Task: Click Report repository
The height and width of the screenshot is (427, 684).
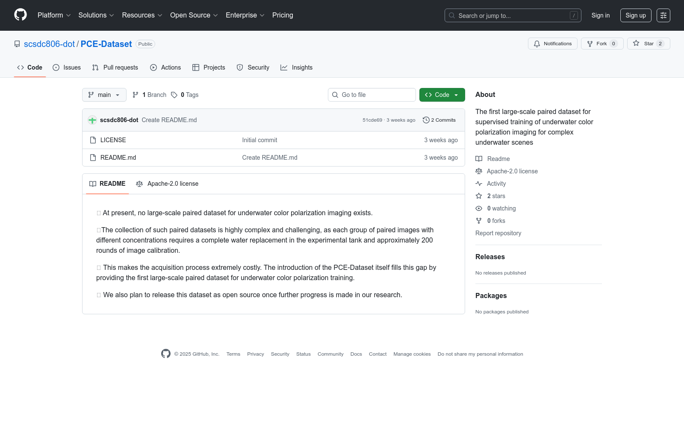Action: (498, 233)
